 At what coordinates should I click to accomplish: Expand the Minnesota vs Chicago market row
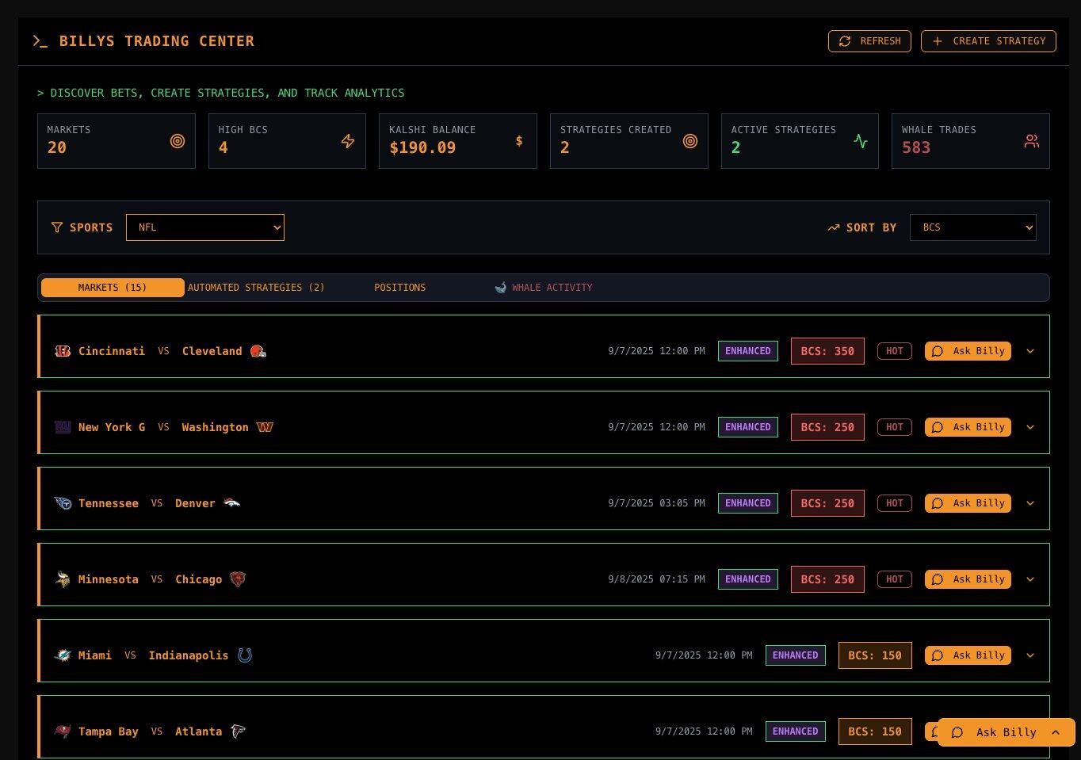(x=1030, y=579)
